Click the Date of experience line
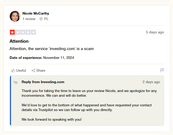The width and height of the screenshot is (173, 135). [x=42, y=58]
